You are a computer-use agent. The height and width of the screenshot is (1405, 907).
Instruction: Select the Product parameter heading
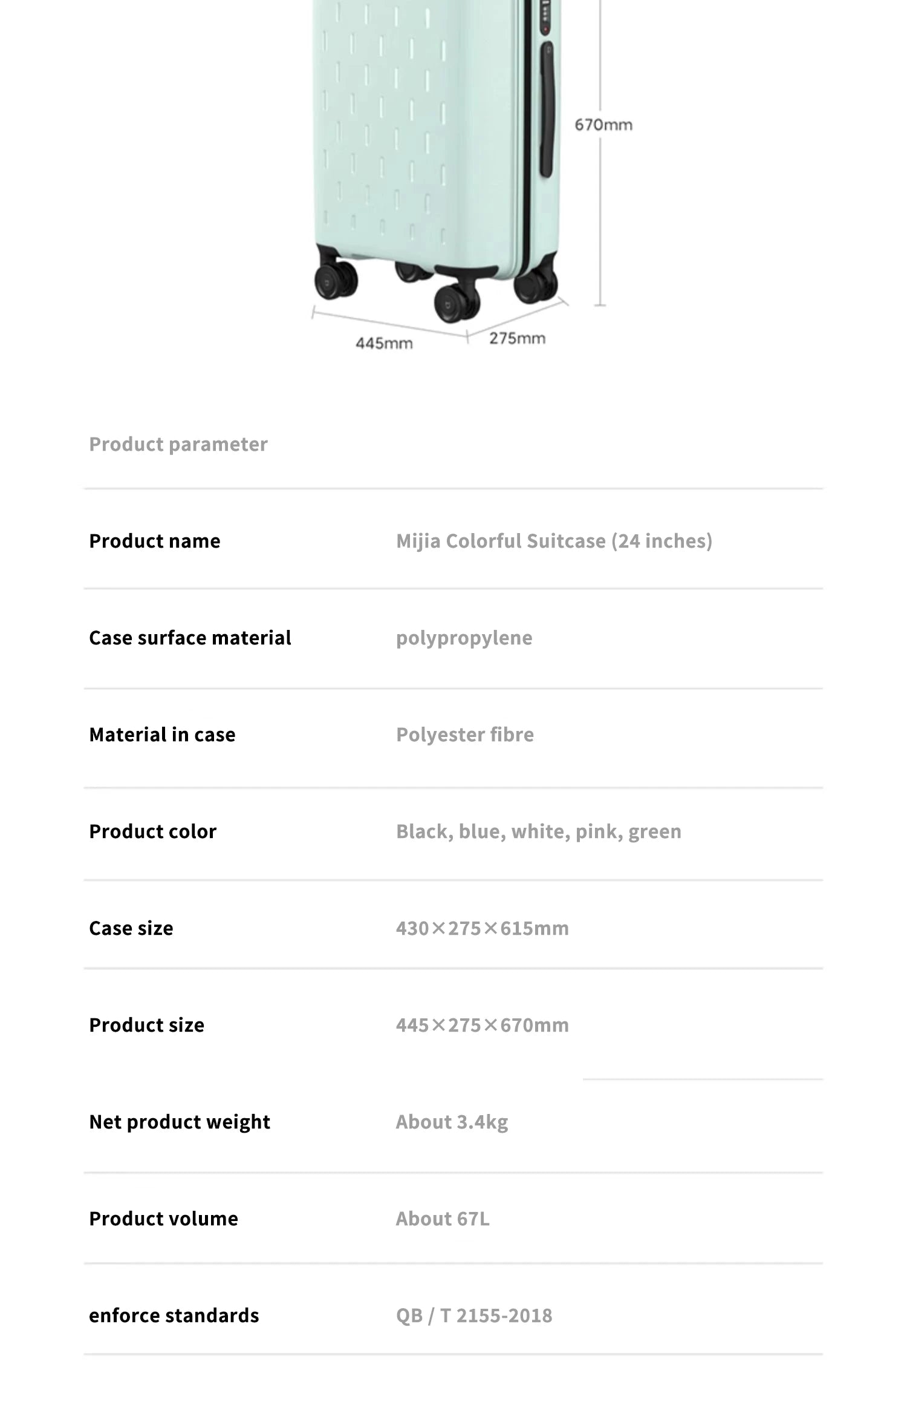coord(178,444)
